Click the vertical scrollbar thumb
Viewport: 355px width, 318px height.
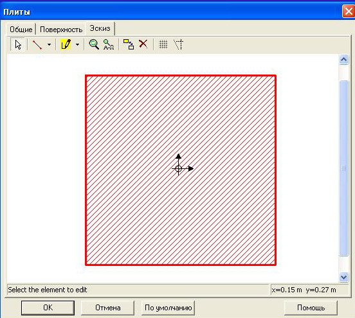(343, 168)
